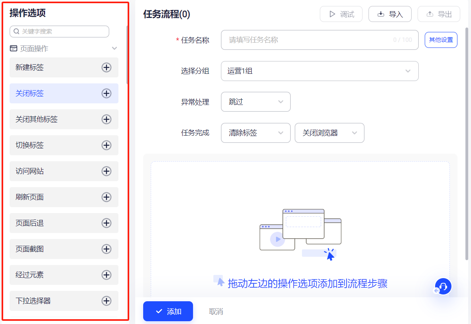Add 切换标签 using its plus icon

click(x=106, y=145)
